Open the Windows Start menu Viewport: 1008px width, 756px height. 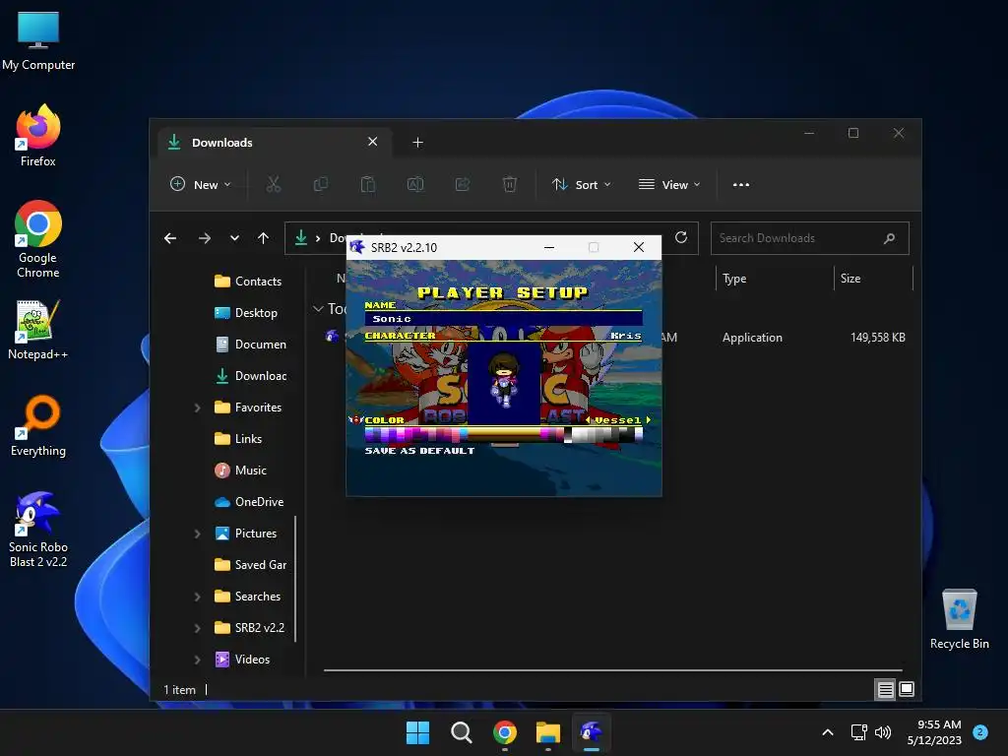point(417,732)
